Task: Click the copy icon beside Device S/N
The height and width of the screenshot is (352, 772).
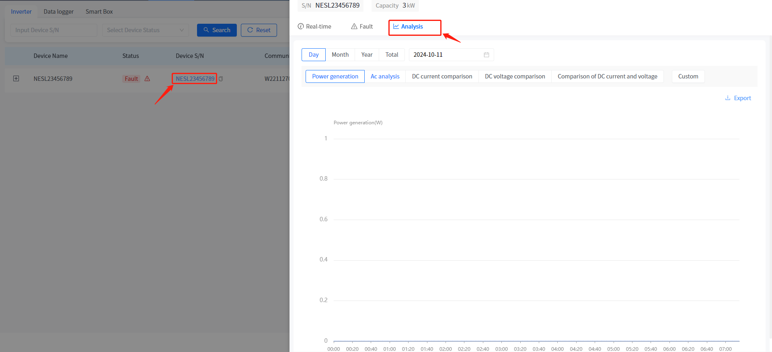Action: [x=221, y=79]
